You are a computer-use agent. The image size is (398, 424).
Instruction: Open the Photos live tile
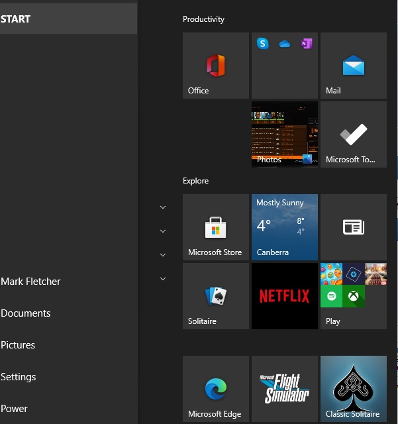pyautogui.click(x=285, y=134)
